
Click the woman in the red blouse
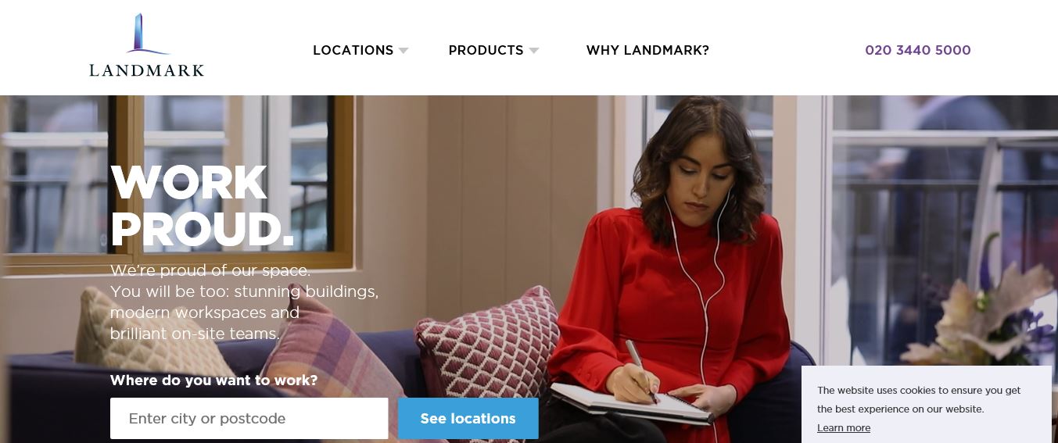click(669, 266)
